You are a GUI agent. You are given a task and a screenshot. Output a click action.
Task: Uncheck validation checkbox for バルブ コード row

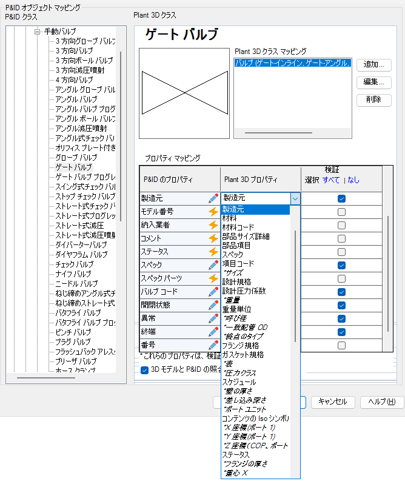click(x=341, y=292)
